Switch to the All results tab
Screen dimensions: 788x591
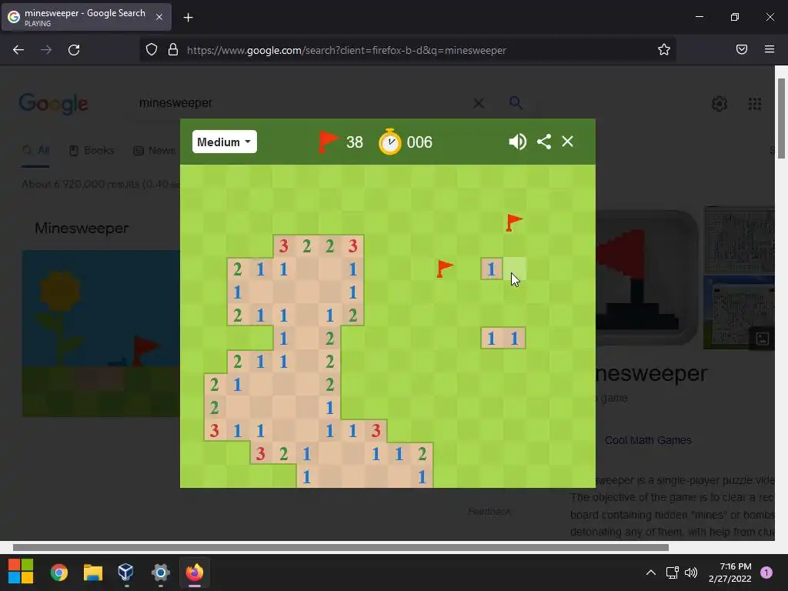point(36,150)
